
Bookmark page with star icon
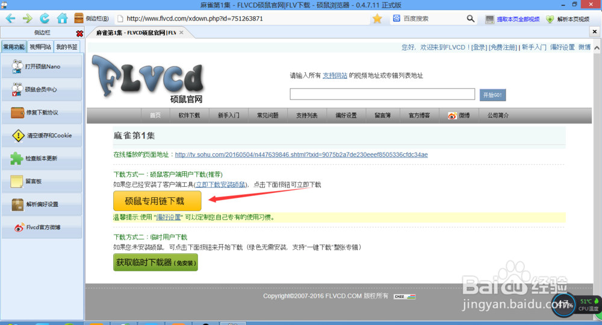click(x=377, y=19)
